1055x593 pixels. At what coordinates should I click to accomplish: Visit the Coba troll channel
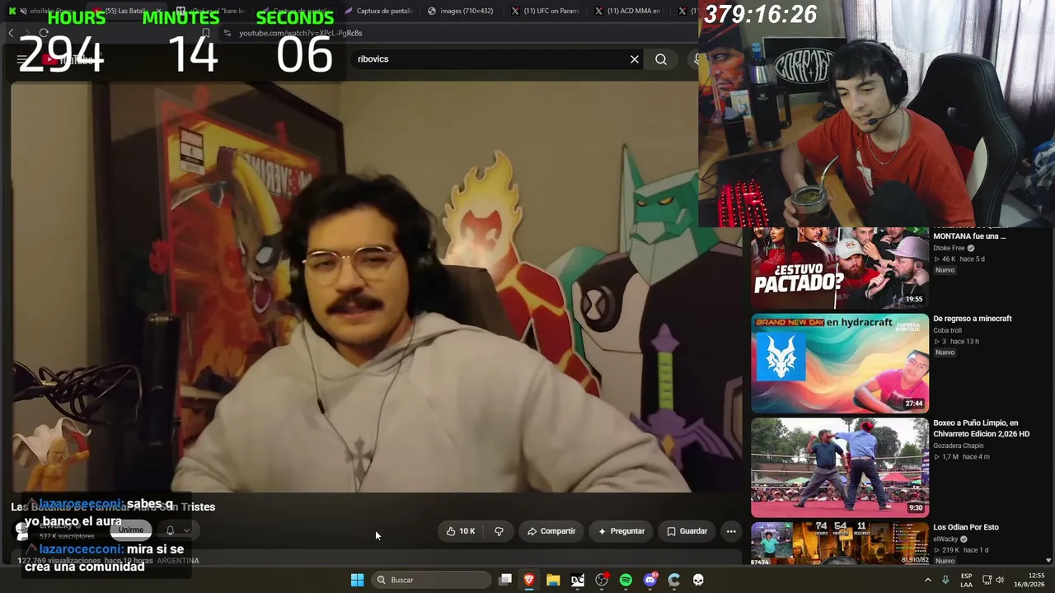(947, 330)
